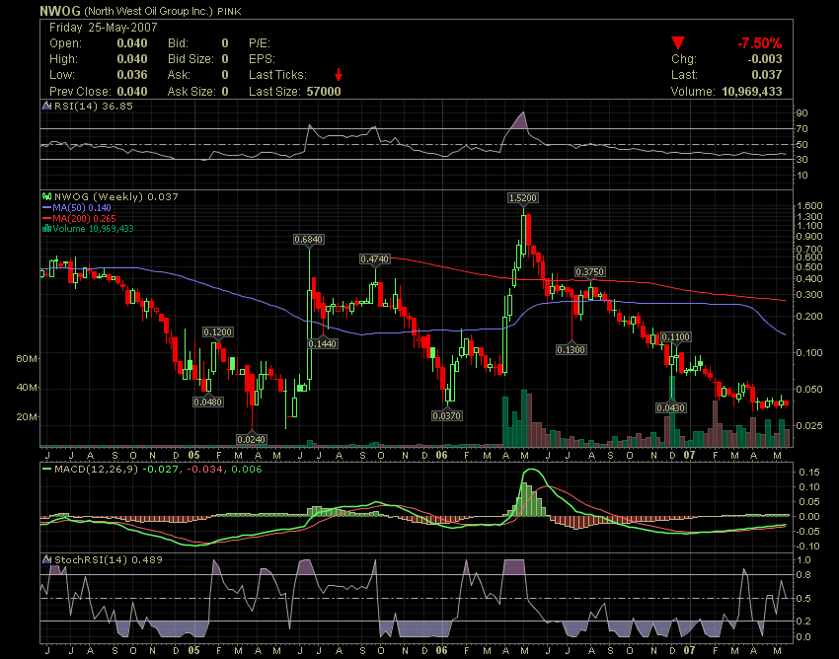Click the NWOG (Weekly) 0.037 legend

click(x=116, y=197)
